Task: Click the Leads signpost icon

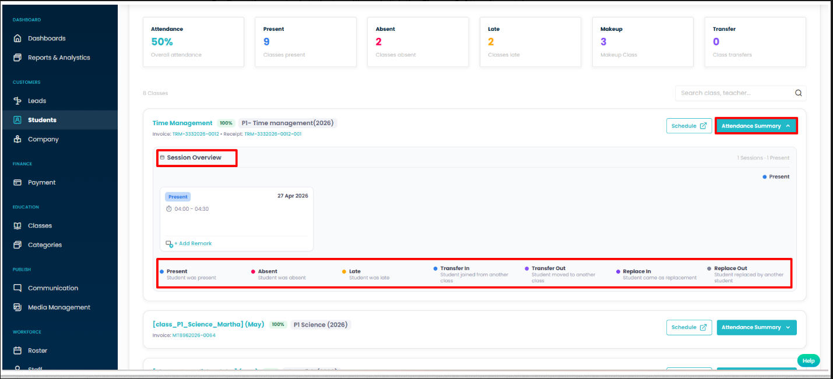Action: (x=17, y=101)
